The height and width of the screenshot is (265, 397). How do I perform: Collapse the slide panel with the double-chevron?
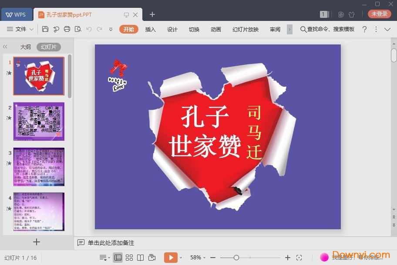click(5, 47)
